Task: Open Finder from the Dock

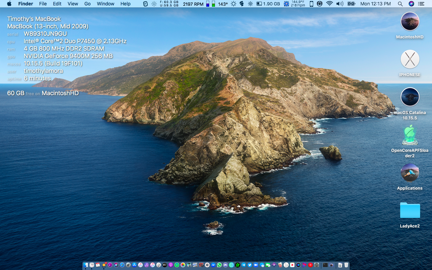Action: click(86, 265)
